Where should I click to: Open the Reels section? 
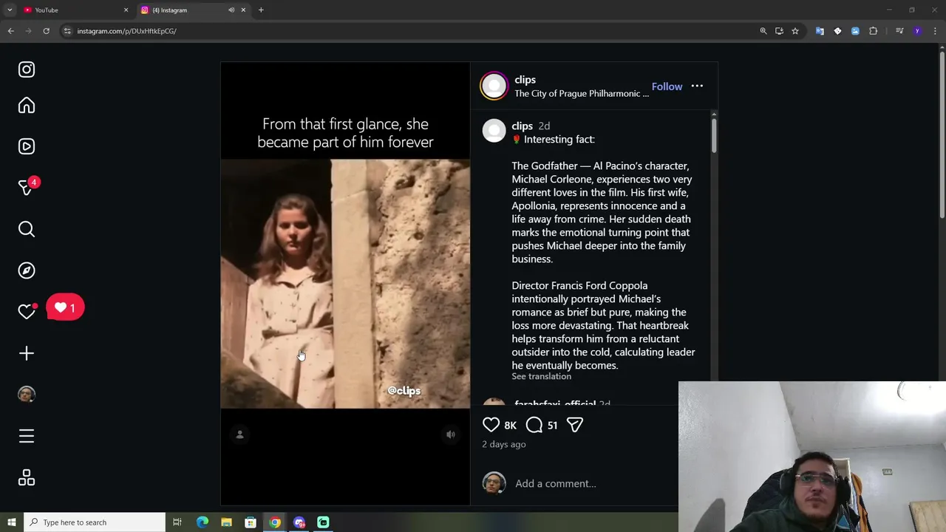[x=27, y=146]
